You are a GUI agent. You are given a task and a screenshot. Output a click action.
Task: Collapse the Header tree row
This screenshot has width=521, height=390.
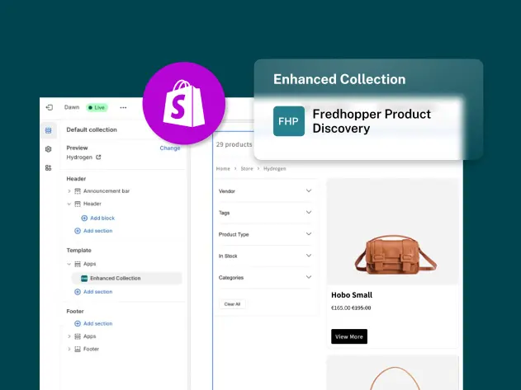click(69, 204)
